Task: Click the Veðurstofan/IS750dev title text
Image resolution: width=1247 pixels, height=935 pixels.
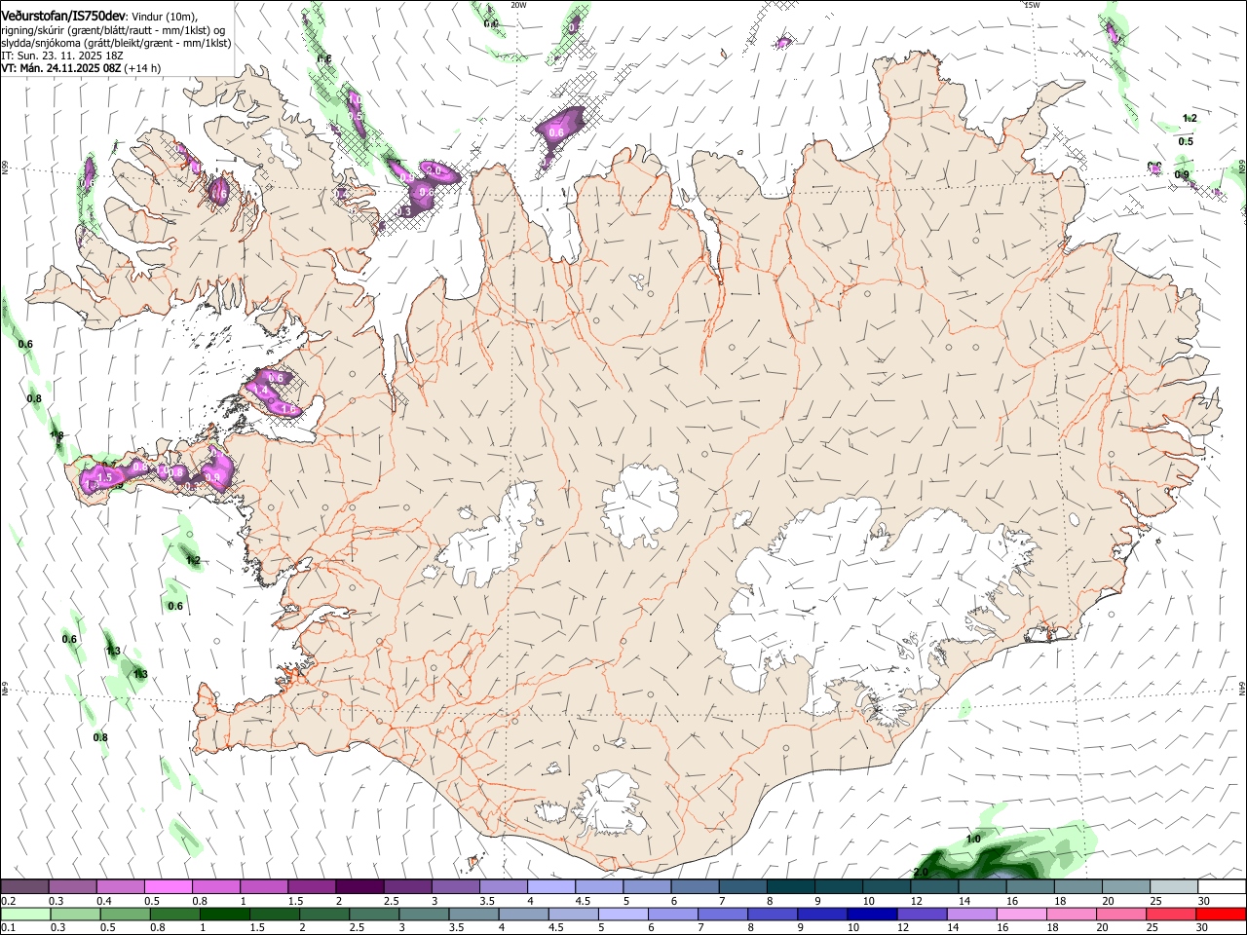Action: click(63, 16)
